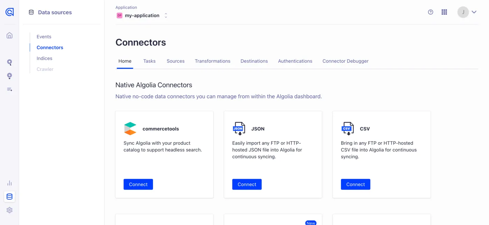
Task: Open the Analytics bar chart icon
Action: pyautogui.click(x=9, y=183)
